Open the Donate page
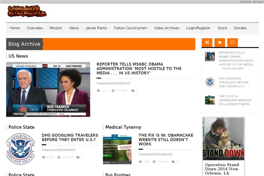 (x=240, y=28)
